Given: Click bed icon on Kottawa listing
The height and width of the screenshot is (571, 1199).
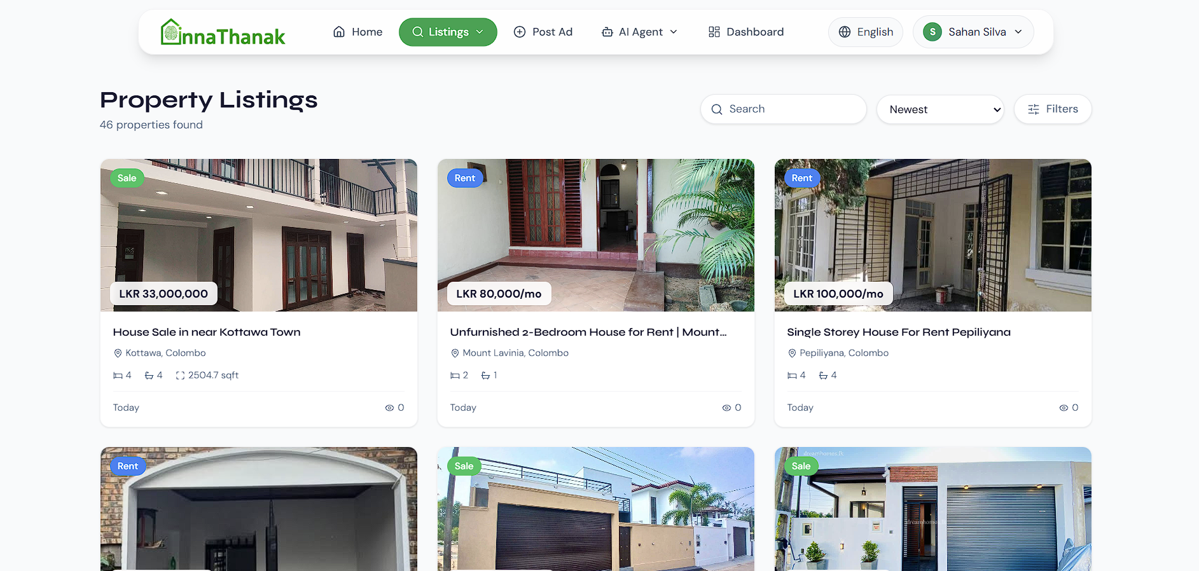Looking at the screenshot, I should (x=118, y=376).
